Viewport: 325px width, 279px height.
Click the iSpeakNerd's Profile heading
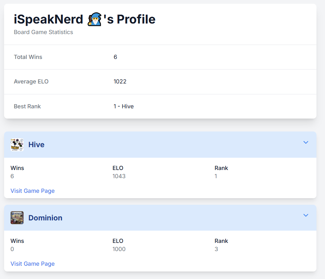pyautogui.click(x=85, y=19)
